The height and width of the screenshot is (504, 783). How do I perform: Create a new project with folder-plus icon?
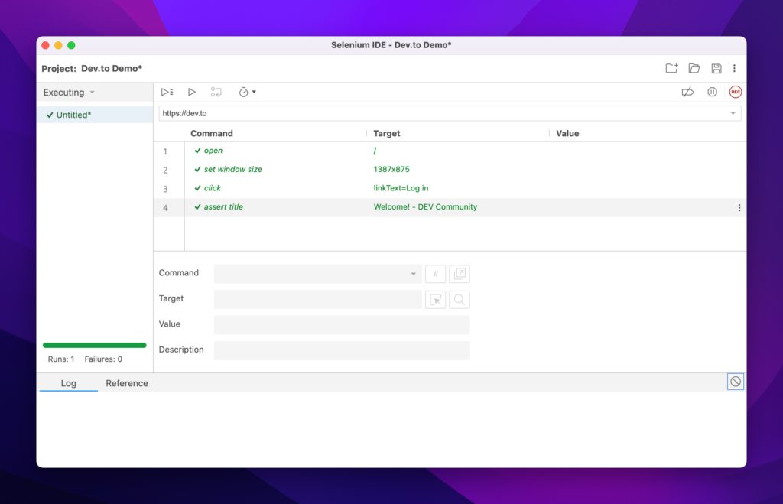(x=671, y=68)
